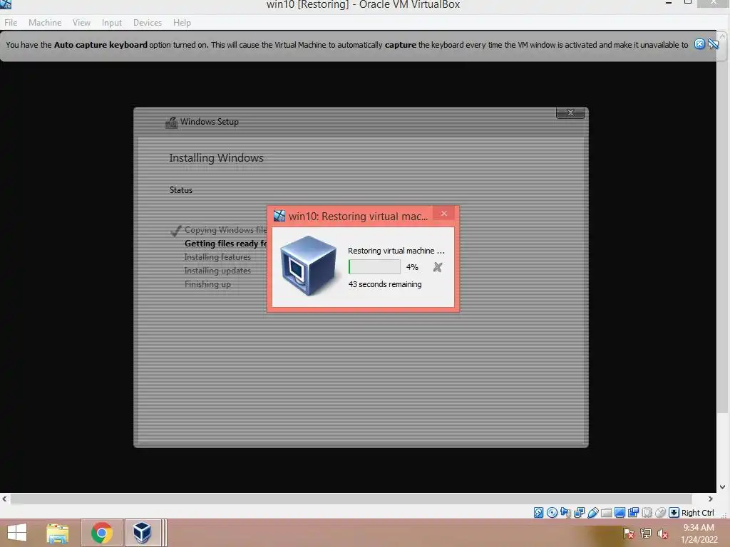
Task: Open the Machine menu
Action: point(45,22)
